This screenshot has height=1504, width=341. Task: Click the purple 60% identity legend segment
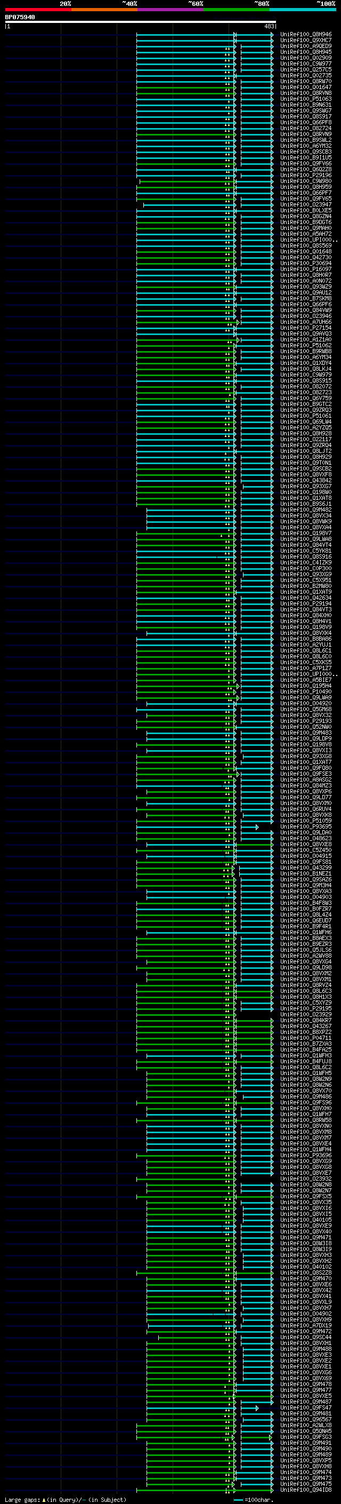coord(171,10)
